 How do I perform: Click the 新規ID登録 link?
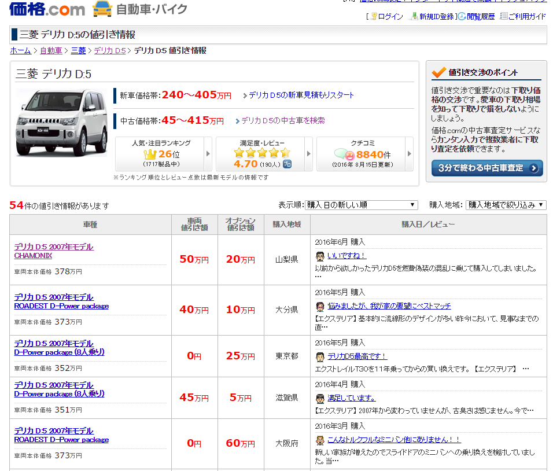(436, 17)
